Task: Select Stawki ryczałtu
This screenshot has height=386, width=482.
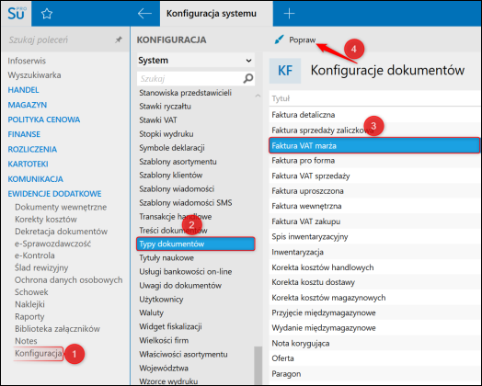Action: pyautogui.click(x=165, y=107)
